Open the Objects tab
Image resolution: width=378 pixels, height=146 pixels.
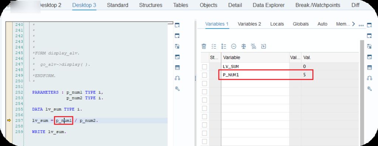[x=209, y=5]
